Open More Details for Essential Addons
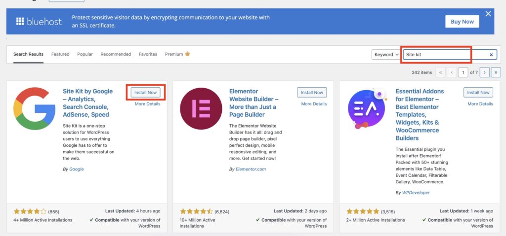 [x=480, y=104]
